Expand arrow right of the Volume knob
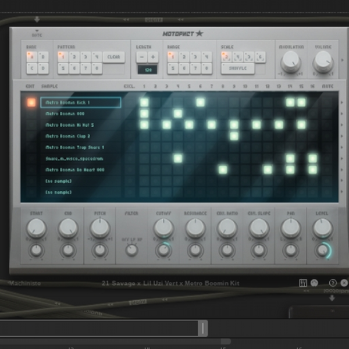 pos(343,60)
